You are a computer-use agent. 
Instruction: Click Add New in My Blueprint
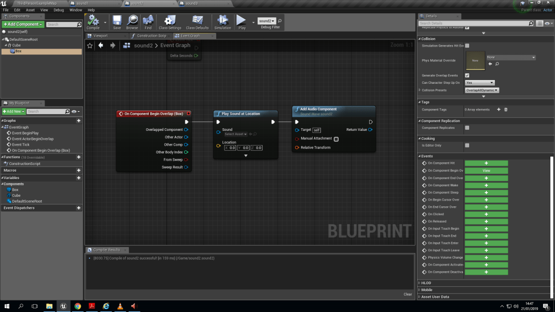coord(14,112)
